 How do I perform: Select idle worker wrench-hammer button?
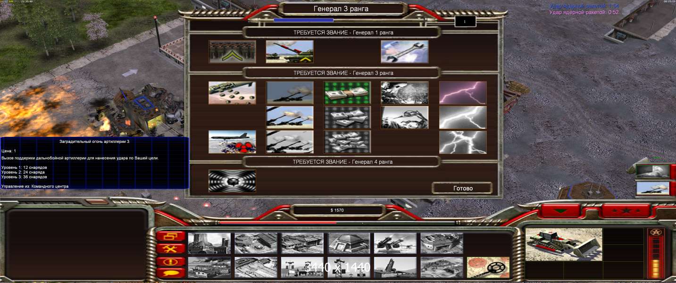click(x=170, y=249)
